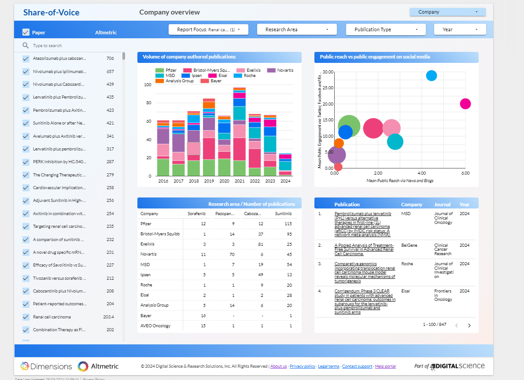Click the Altmetric logo in footer
This screenshot has height=380, width=524.
click(x=98, y=366)
